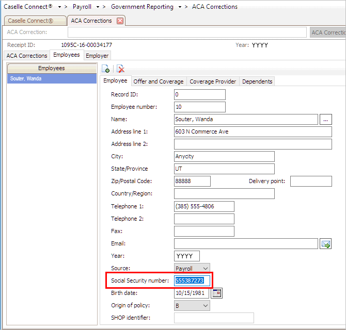Open the Coverage Provider tab
The width and height of the screenshot is (346, 330).
[213, 81]
